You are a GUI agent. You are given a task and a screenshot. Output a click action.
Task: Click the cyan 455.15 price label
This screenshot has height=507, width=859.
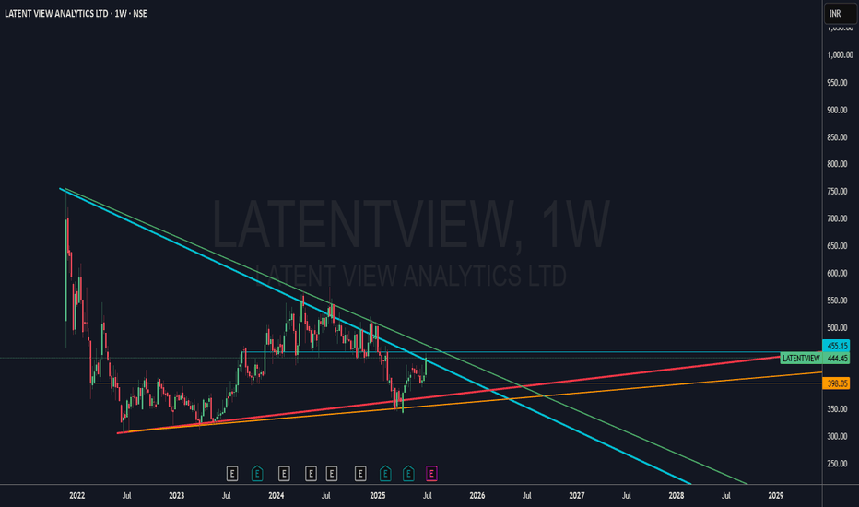click(837, 346)
